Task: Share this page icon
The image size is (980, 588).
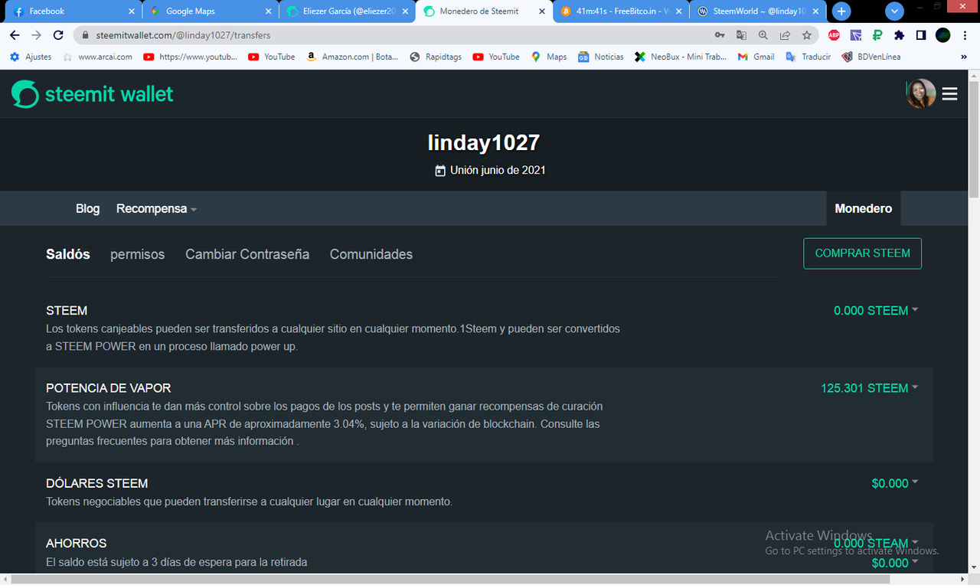Action: (x=785, y=35)
